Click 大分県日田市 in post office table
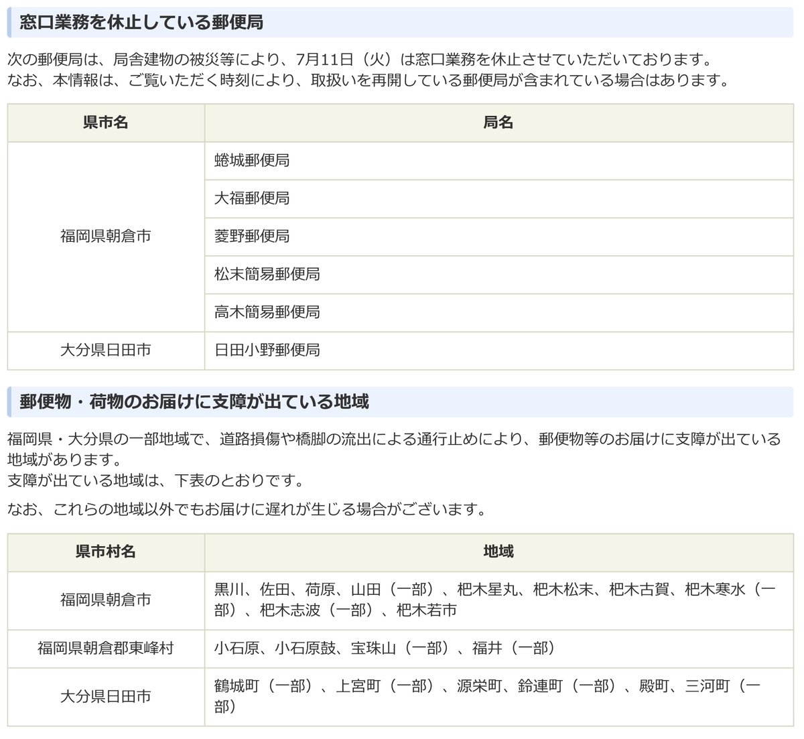Screen dimensions: 804x739 click(x=106, y=350)
